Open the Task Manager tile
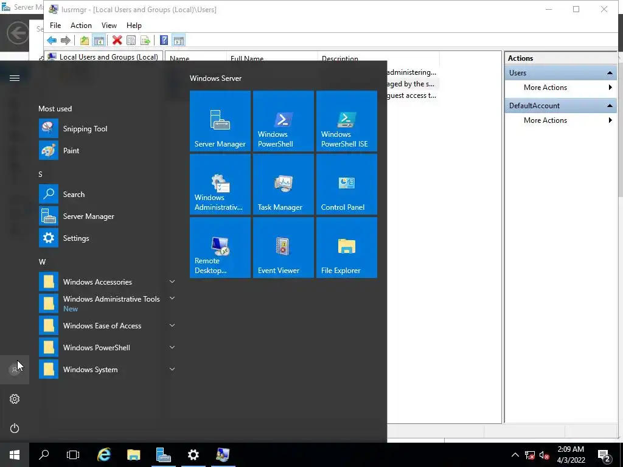This screenshot has width=623, height=467. point(284,184)
